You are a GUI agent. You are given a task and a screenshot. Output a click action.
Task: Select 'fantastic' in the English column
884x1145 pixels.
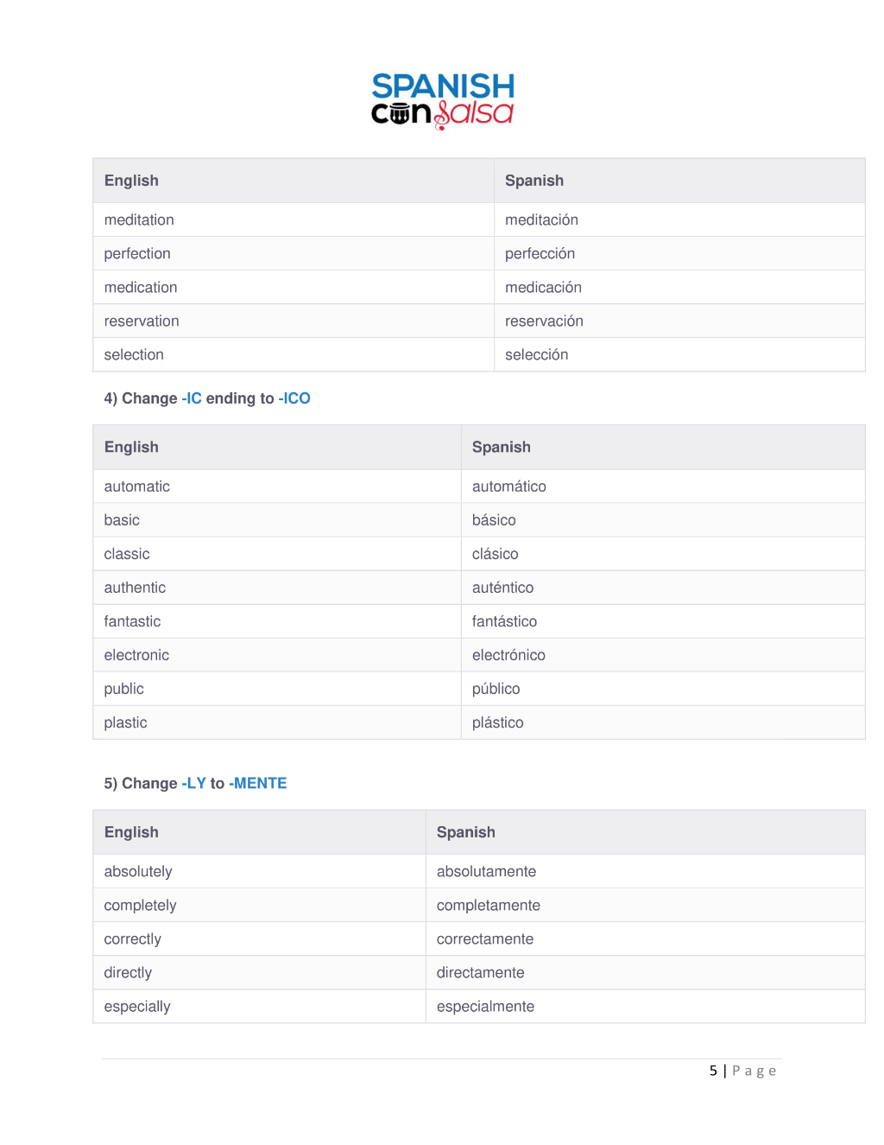tap(132, 621)
